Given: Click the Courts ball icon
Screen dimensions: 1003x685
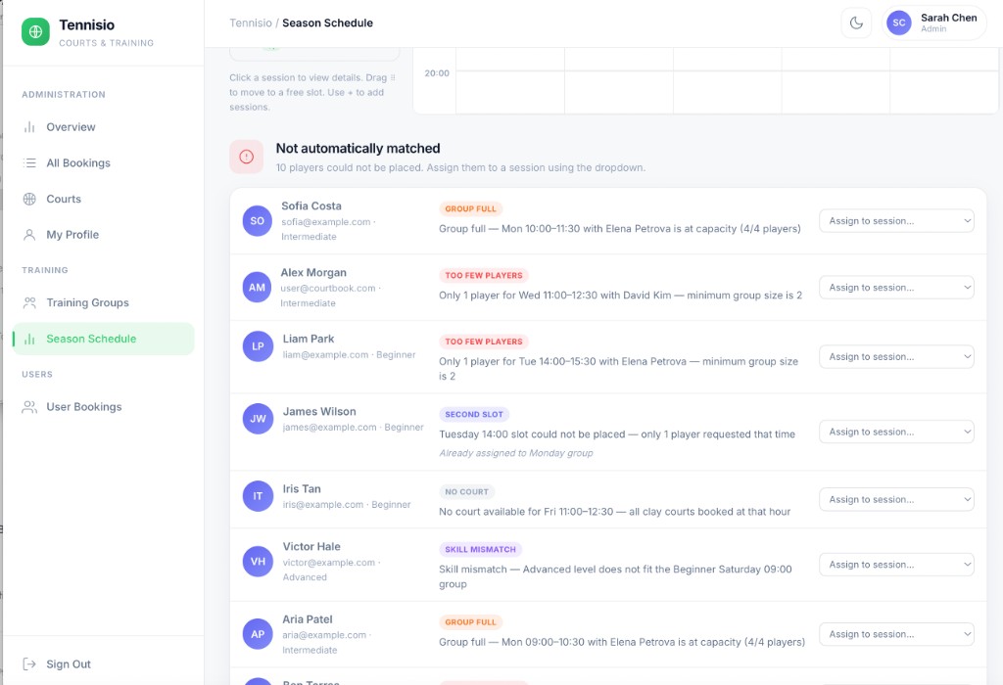Looking at the screenshot, I should (x=29, y=199).
